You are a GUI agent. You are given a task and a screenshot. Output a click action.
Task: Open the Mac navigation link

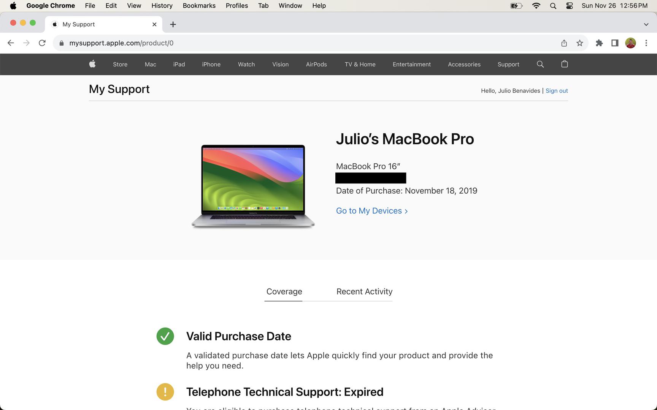coord(151,65)
